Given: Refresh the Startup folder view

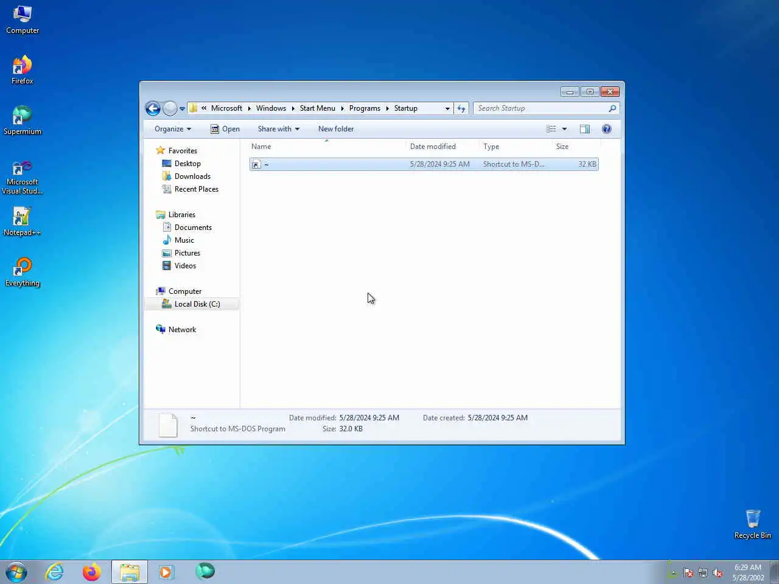Looking at the screenshot, I should point(461,108).
